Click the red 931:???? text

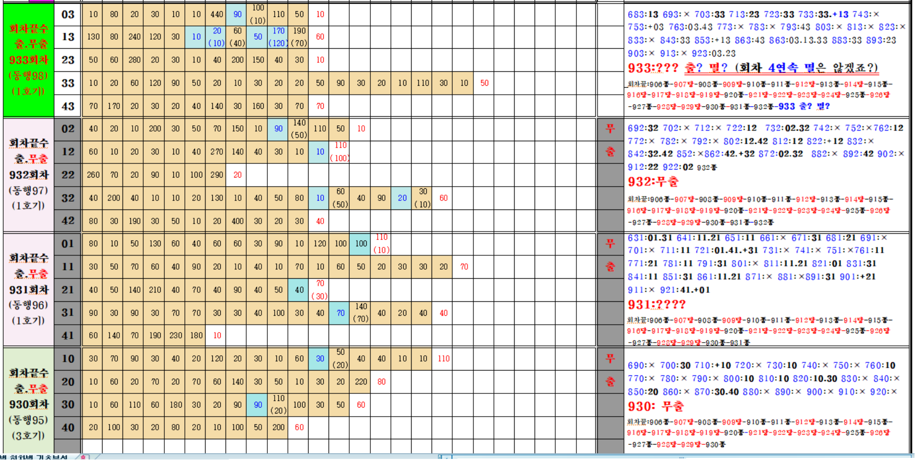(657, 305)
